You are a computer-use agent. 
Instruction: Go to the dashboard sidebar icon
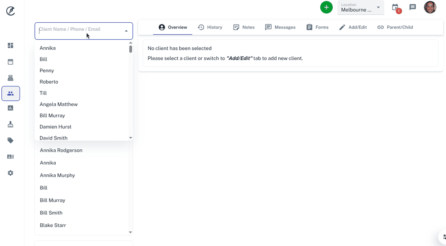(10, 45)
